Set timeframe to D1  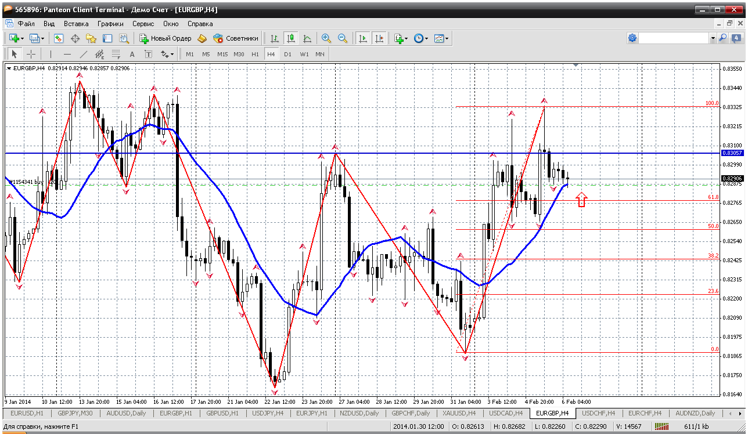(x=288, y=54)
